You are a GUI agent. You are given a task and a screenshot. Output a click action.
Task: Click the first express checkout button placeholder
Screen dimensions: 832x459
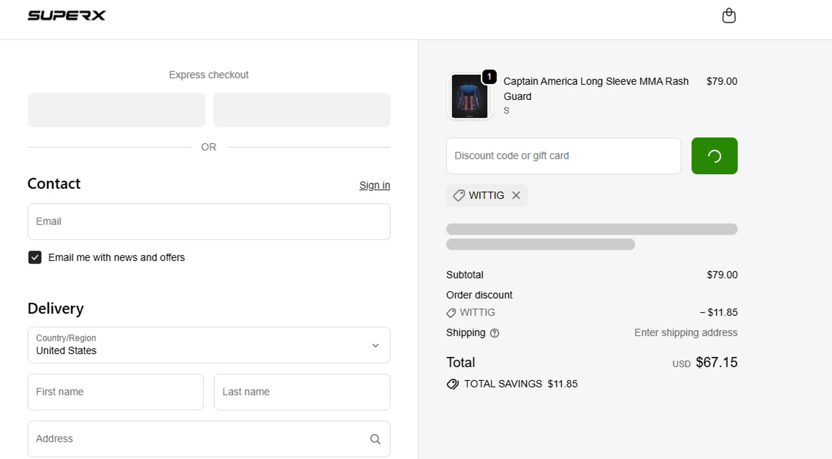pyautogui.click(x=116, y=110)
